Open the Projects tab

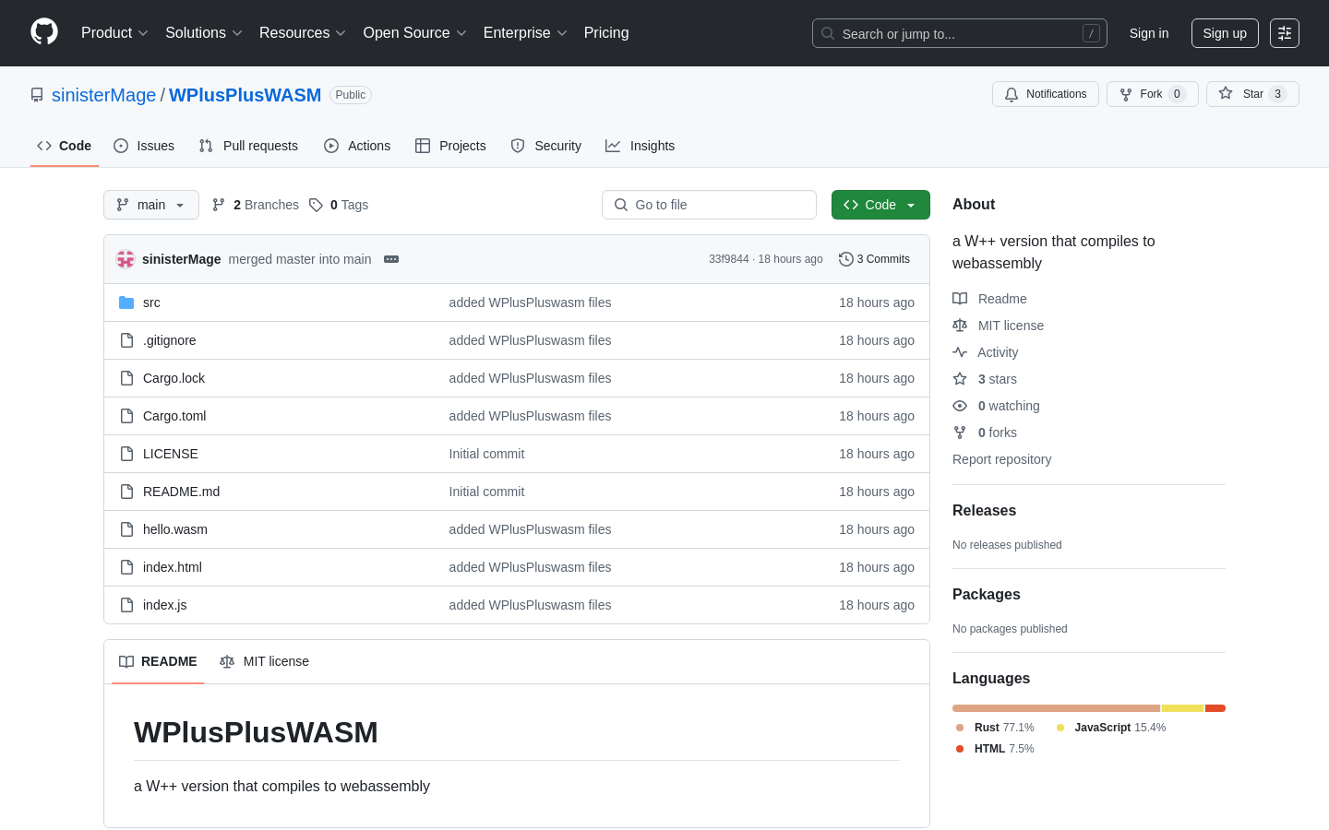pos(450,146)
